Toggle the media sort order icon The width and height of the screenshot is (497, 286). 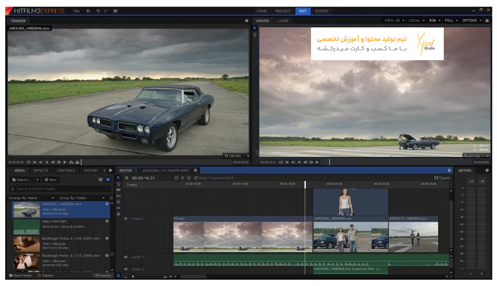(111, 198)
